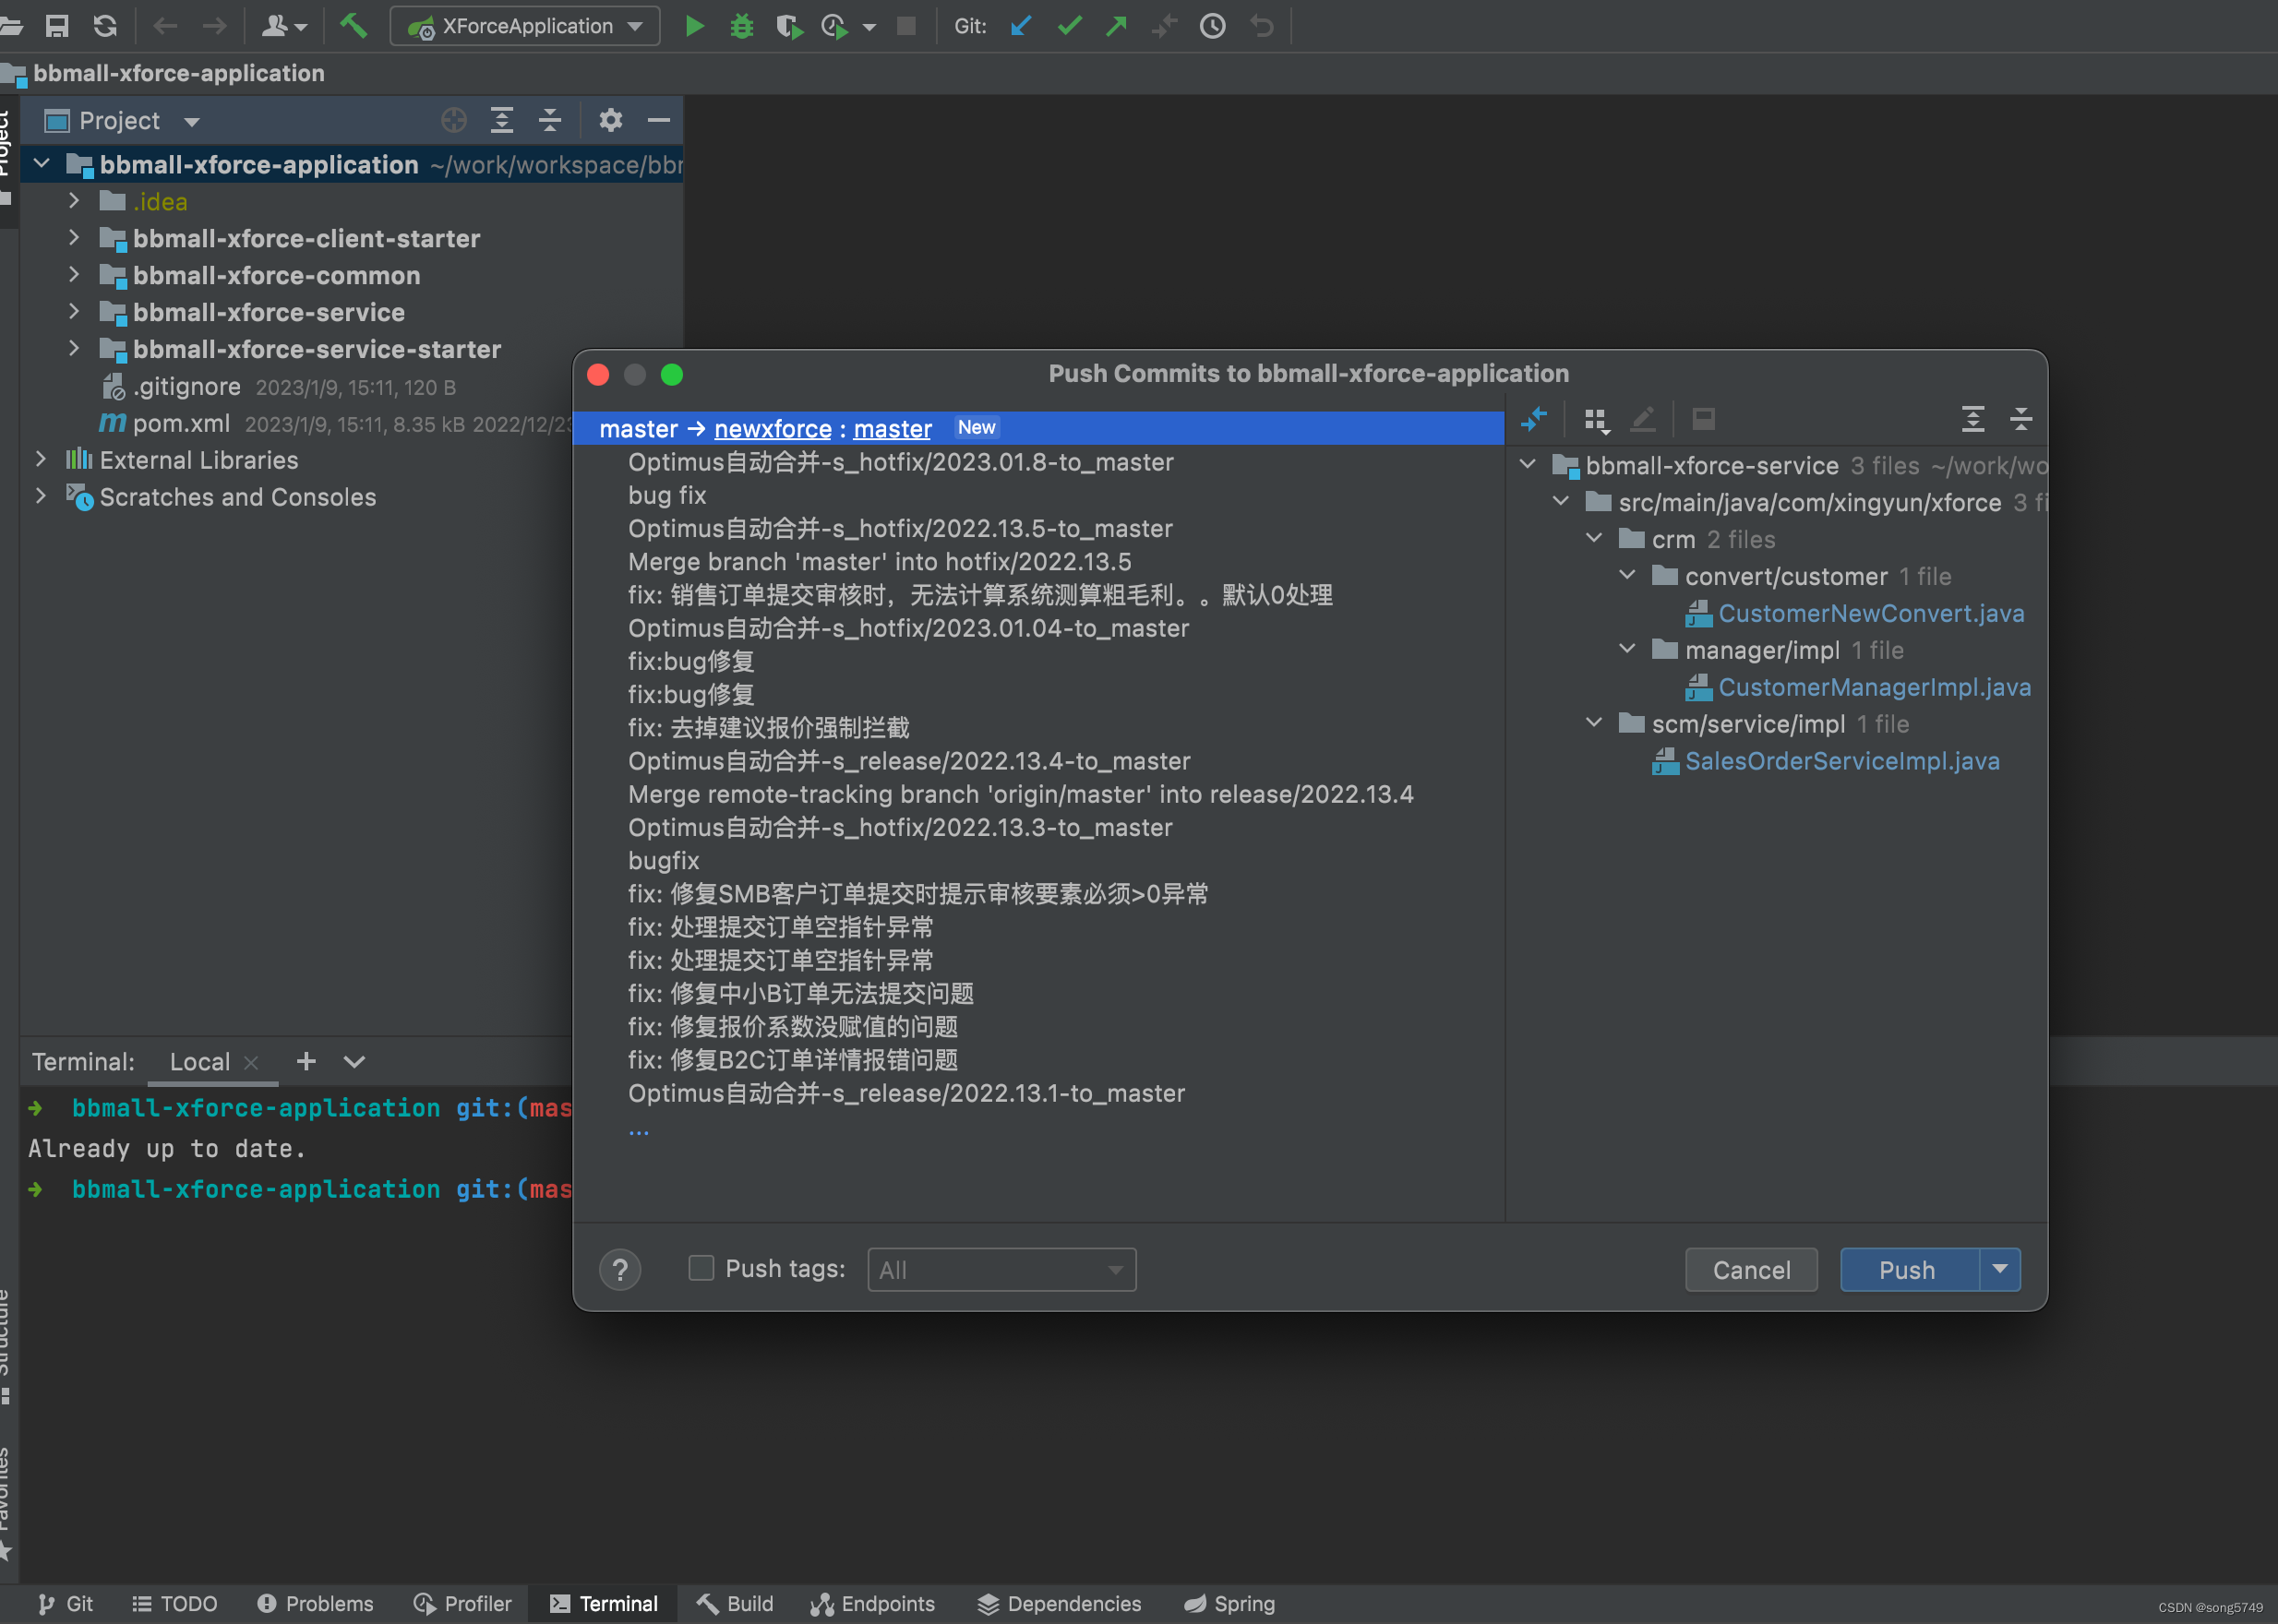Open Project panel settings gear
Viewport: 2278px width, 1624px height.
610,120
